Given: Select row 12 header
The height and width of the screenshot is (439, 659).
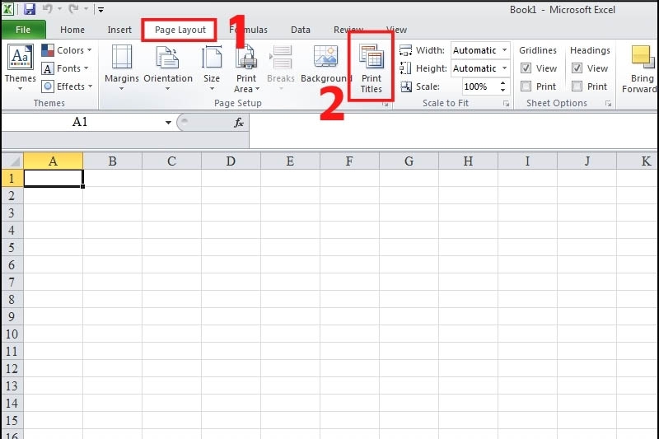Looking at the screenshot, I should pos(12,368).
